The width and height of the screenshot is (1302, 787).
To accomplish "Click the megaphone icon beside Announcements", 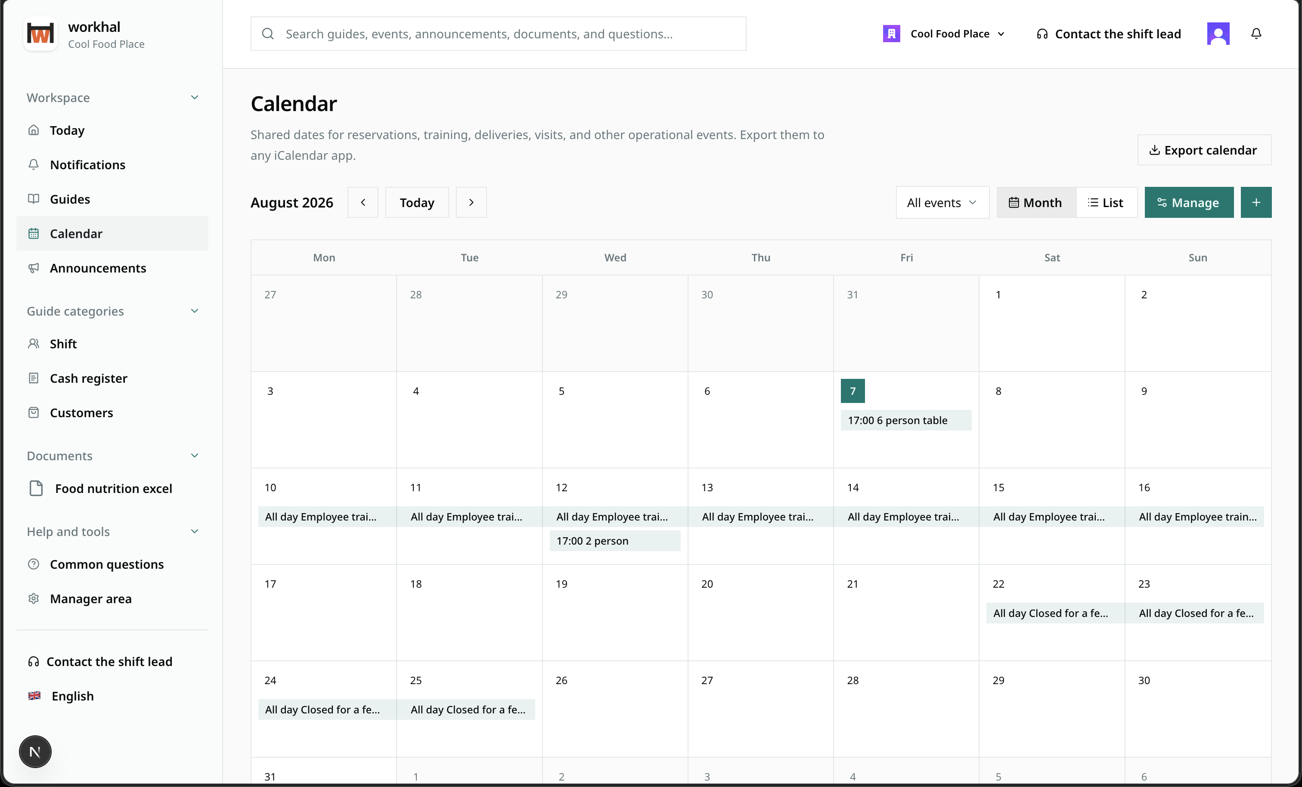I will point(34,268).
